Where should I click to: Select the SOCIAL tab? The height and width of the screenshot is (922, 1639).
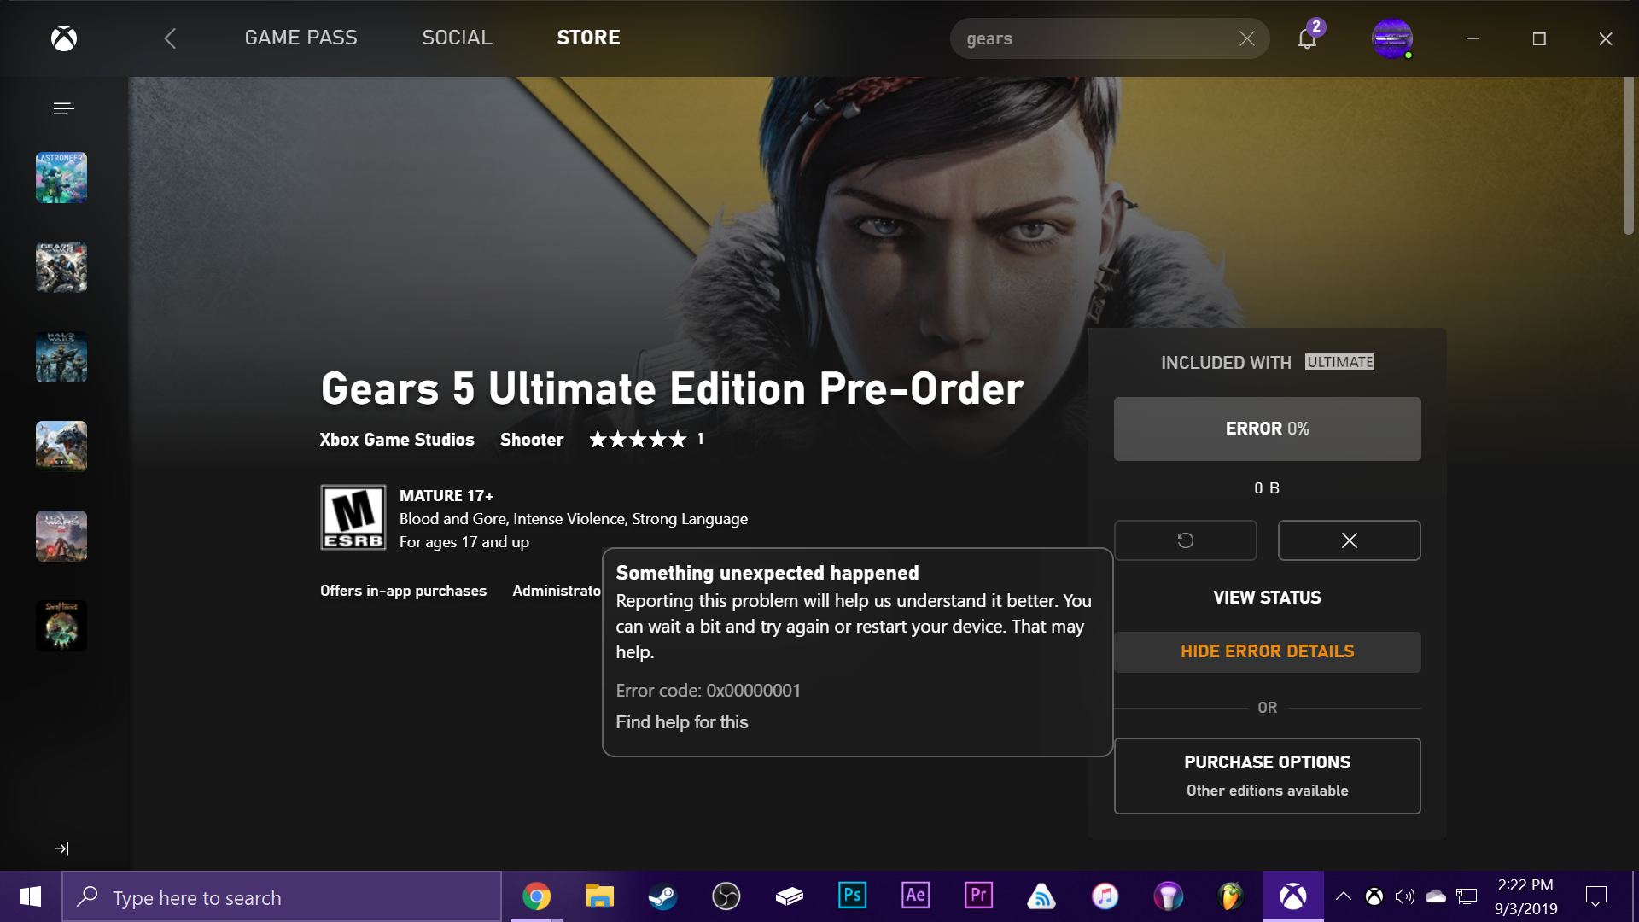[457, 38]
